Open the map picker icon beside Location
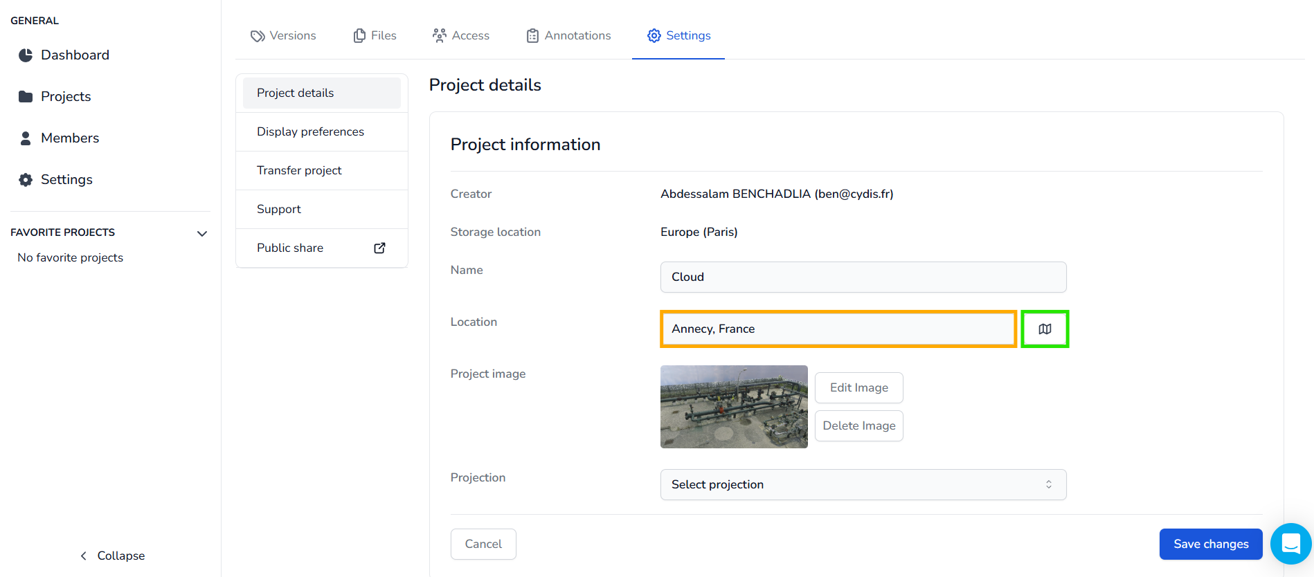Viewport: 1314px width, 577px height. tap(1045, 329)
